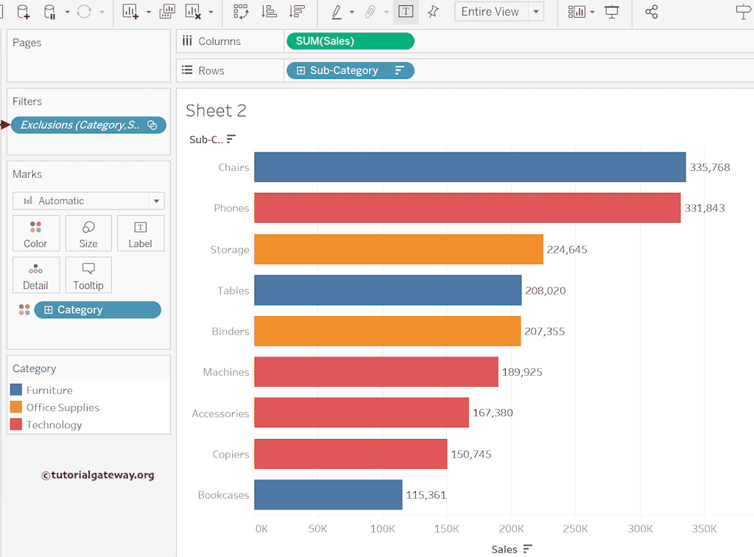
Task: Click the New Worksheet toolbar icon
Action: tap(130, 12)
